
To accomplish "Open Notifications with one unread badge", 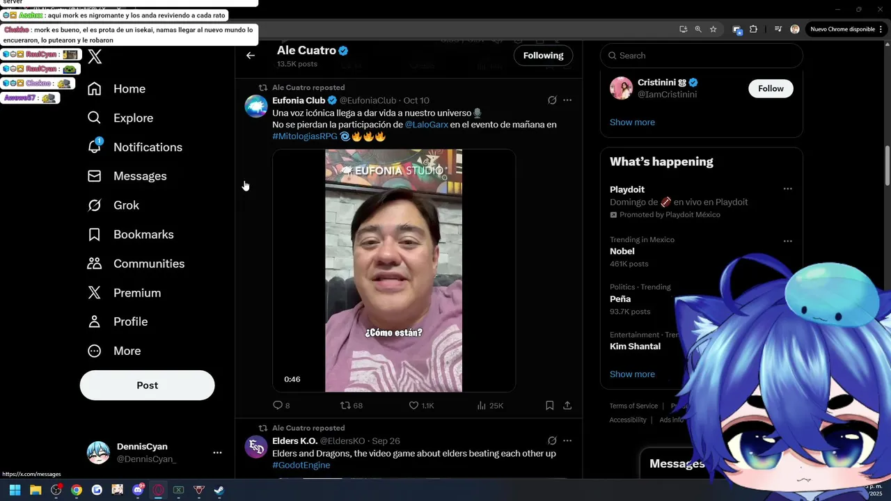I will click(134, 147).
